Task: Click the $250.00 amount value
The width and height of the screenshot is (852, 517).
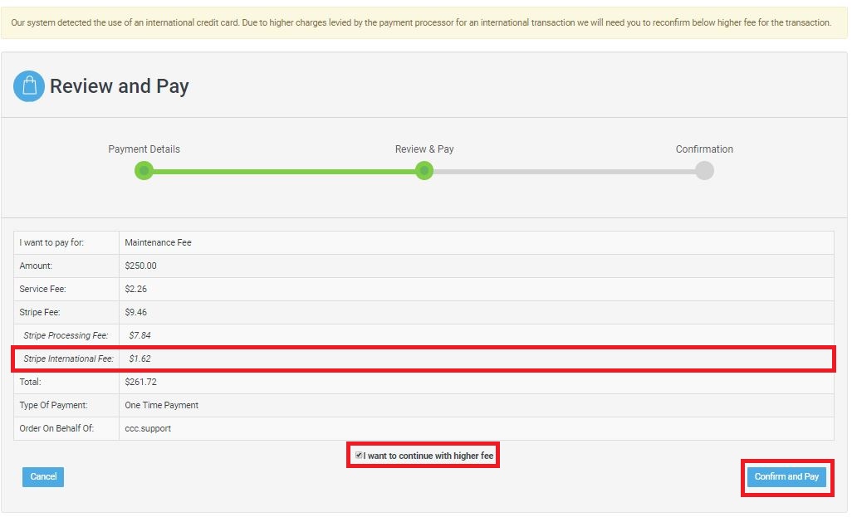Action: [140, 266]
